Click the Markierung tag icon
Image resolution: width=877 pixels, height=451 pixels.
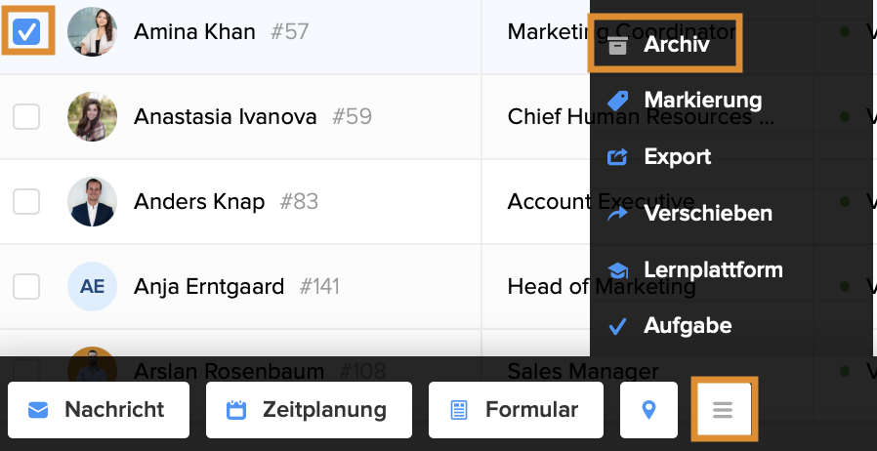(x=617, y=101)
